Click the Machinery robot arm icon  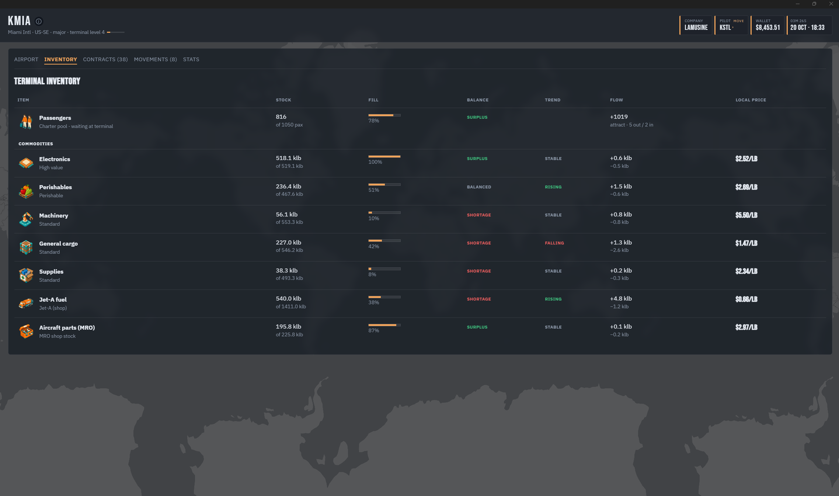(x=26, y=219)
